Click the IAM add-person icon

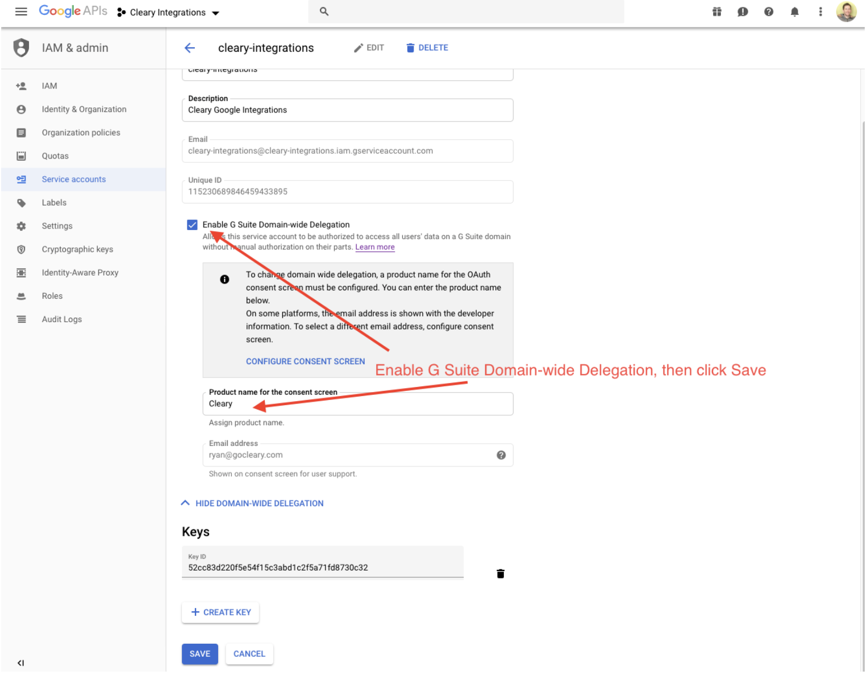(x=21, y=86)
